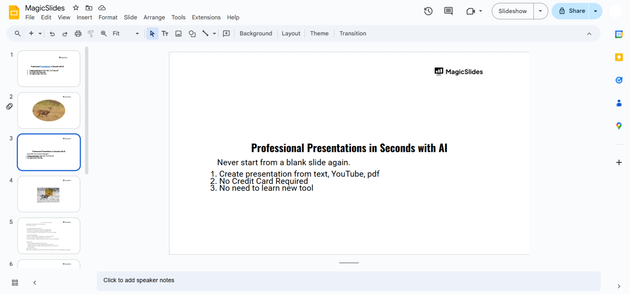Open Google Maps side panel
Viewport: 630px width, 294px height.
coord(619,126)
